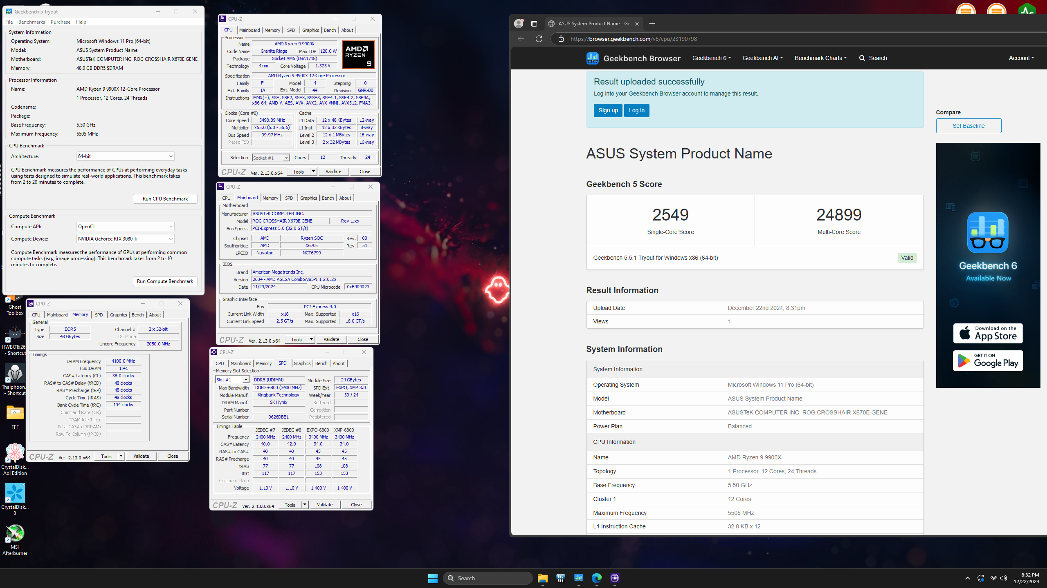Click Set Baseline button

968,126
